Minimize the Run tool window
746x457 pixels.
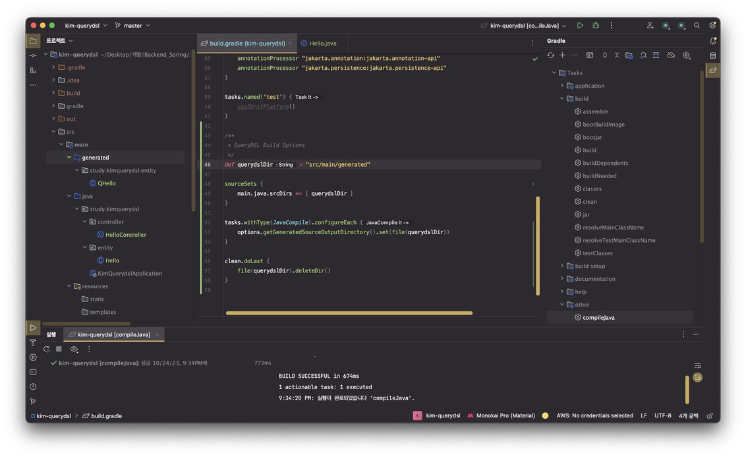coord(695,334)
